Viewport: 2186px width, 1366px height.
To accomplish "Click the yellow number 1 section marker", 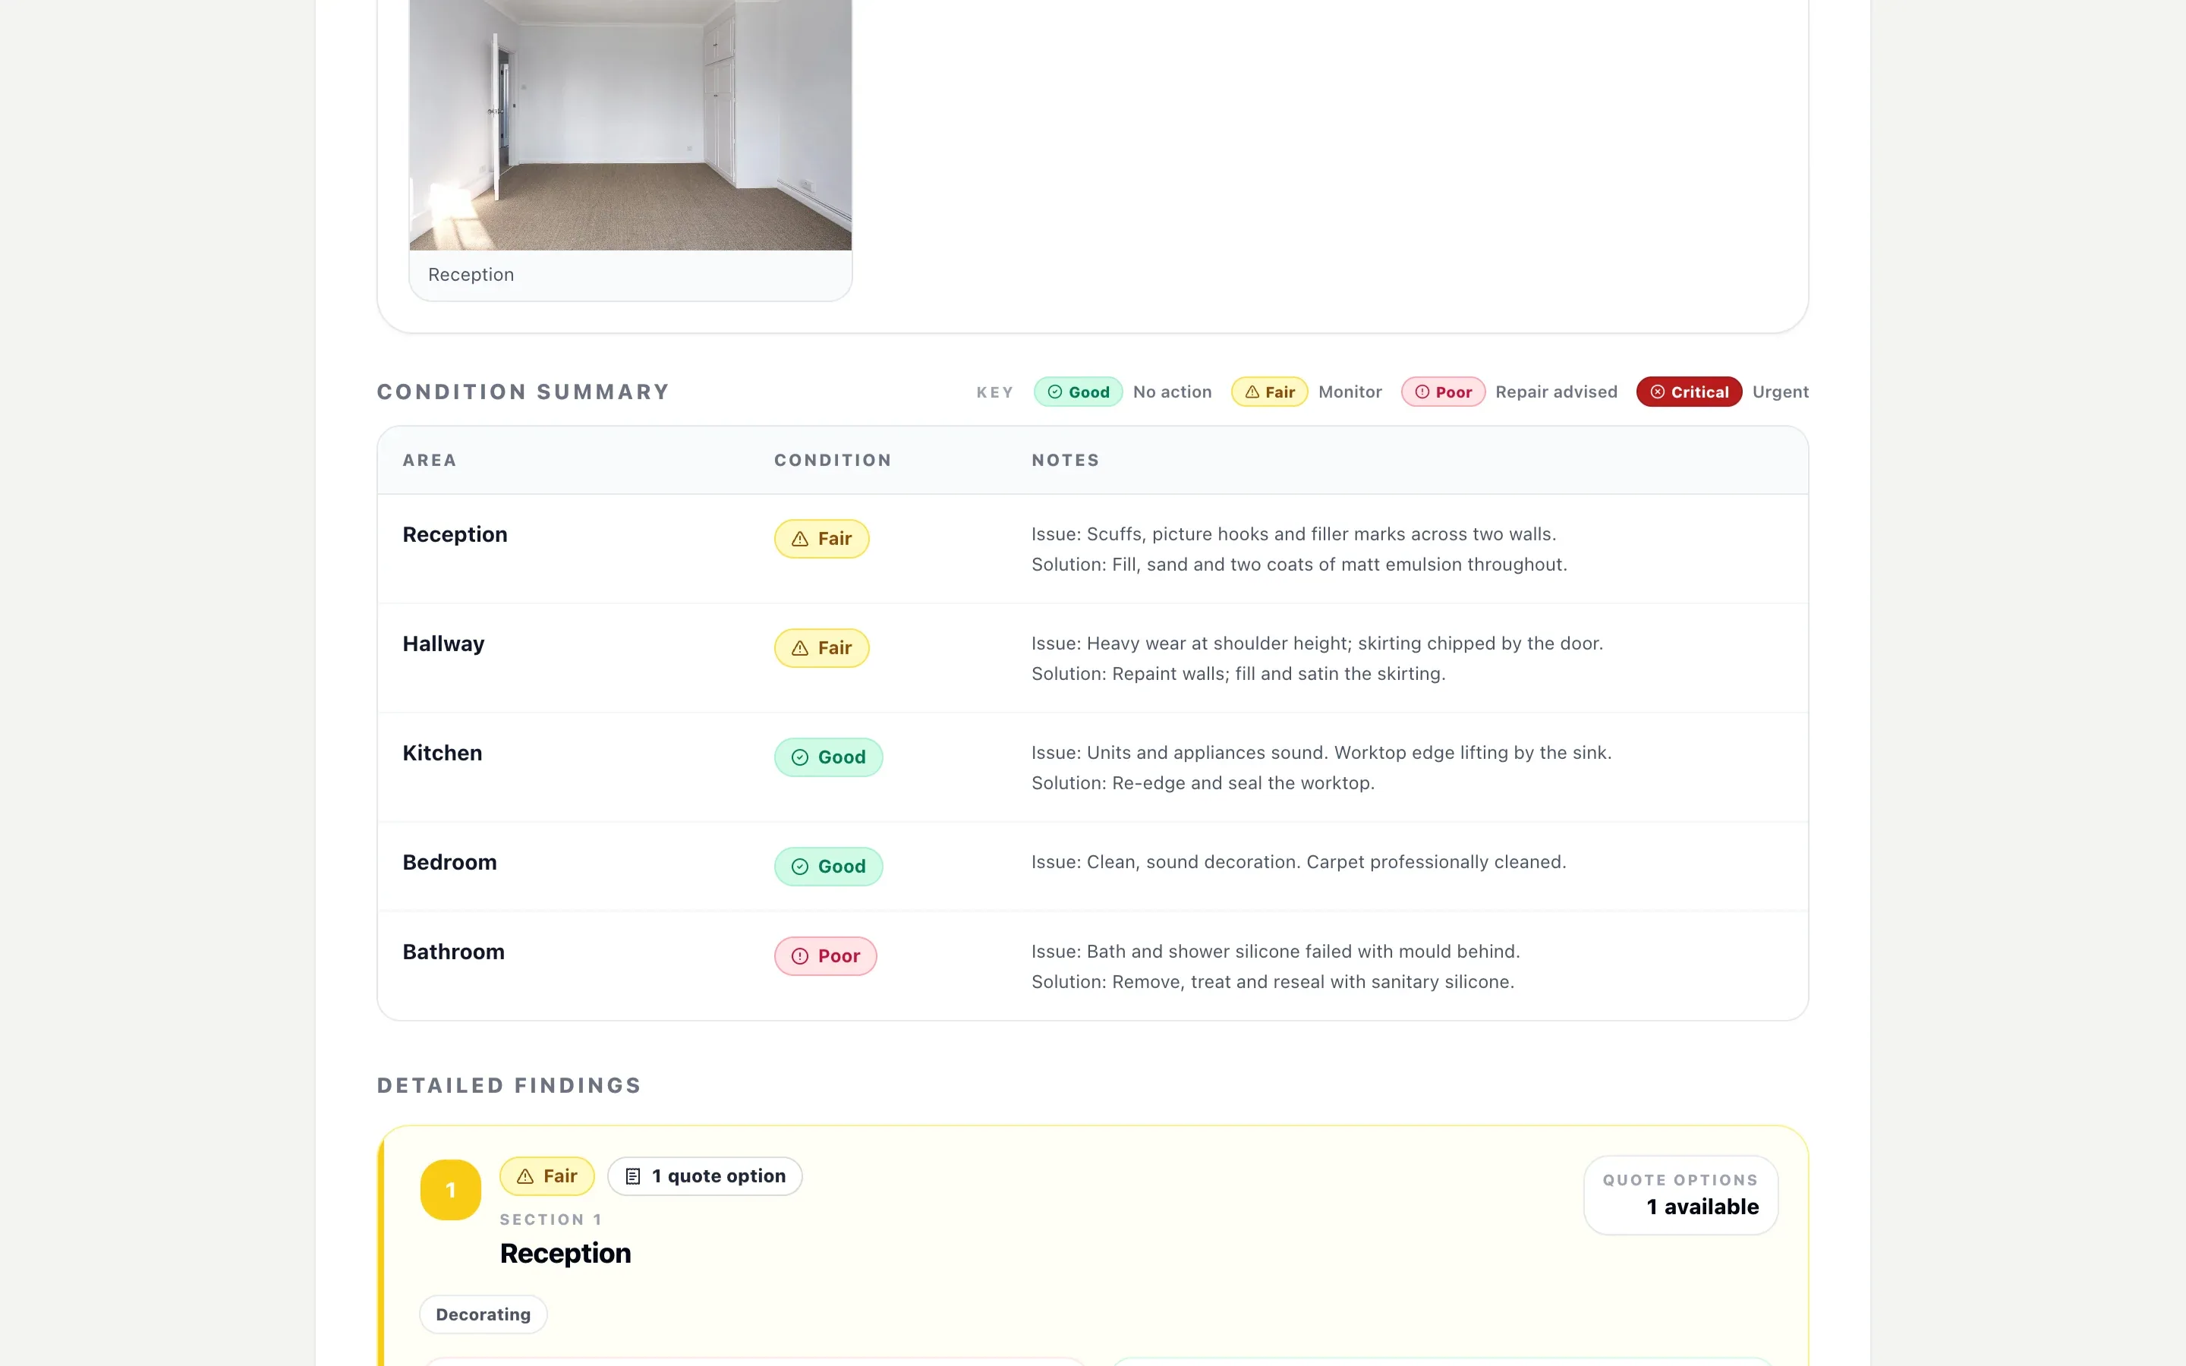I will [451, 1191].
